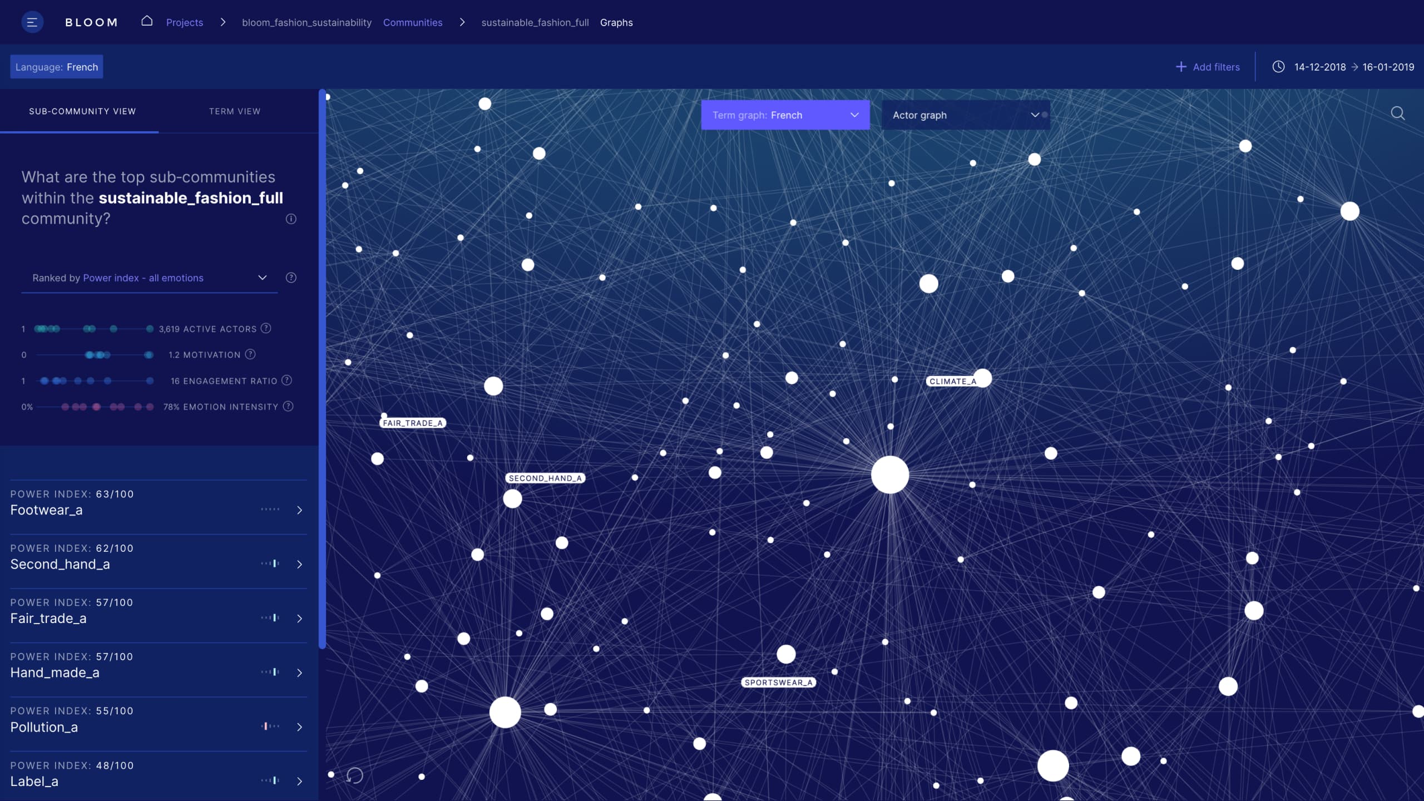Screen dimensions: 1424x801
Task: Switch to Term View tab
Action: (235, 111)
